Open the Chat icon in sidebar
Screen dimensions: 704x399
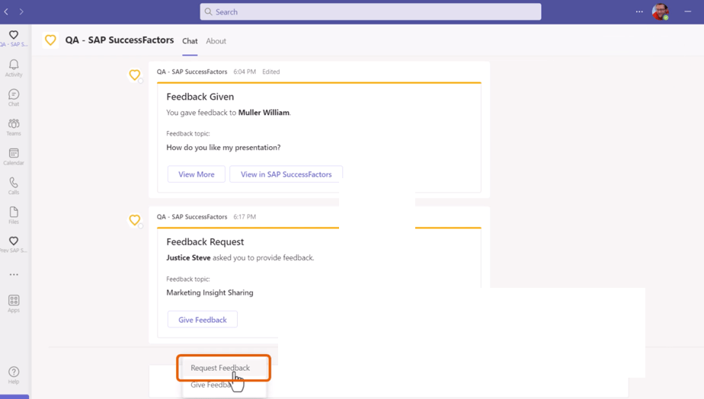(14, 97)
